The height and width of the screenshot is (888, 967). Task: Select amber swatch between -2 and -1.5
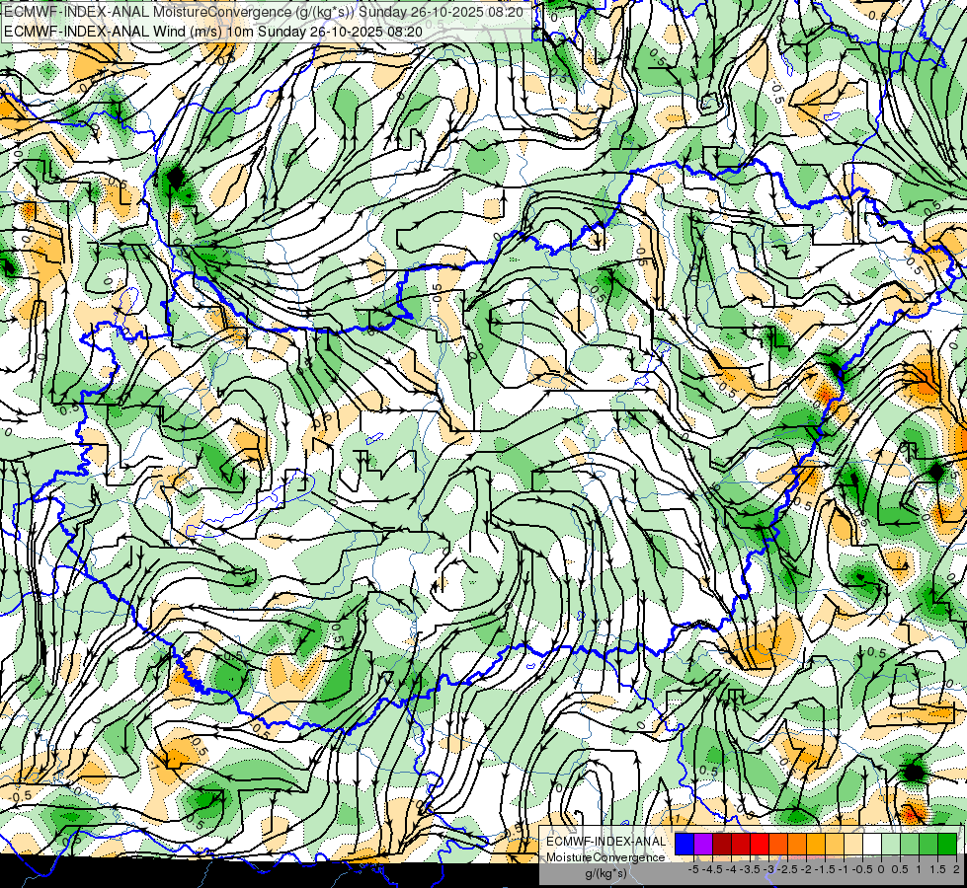click(x=816, y=845)
